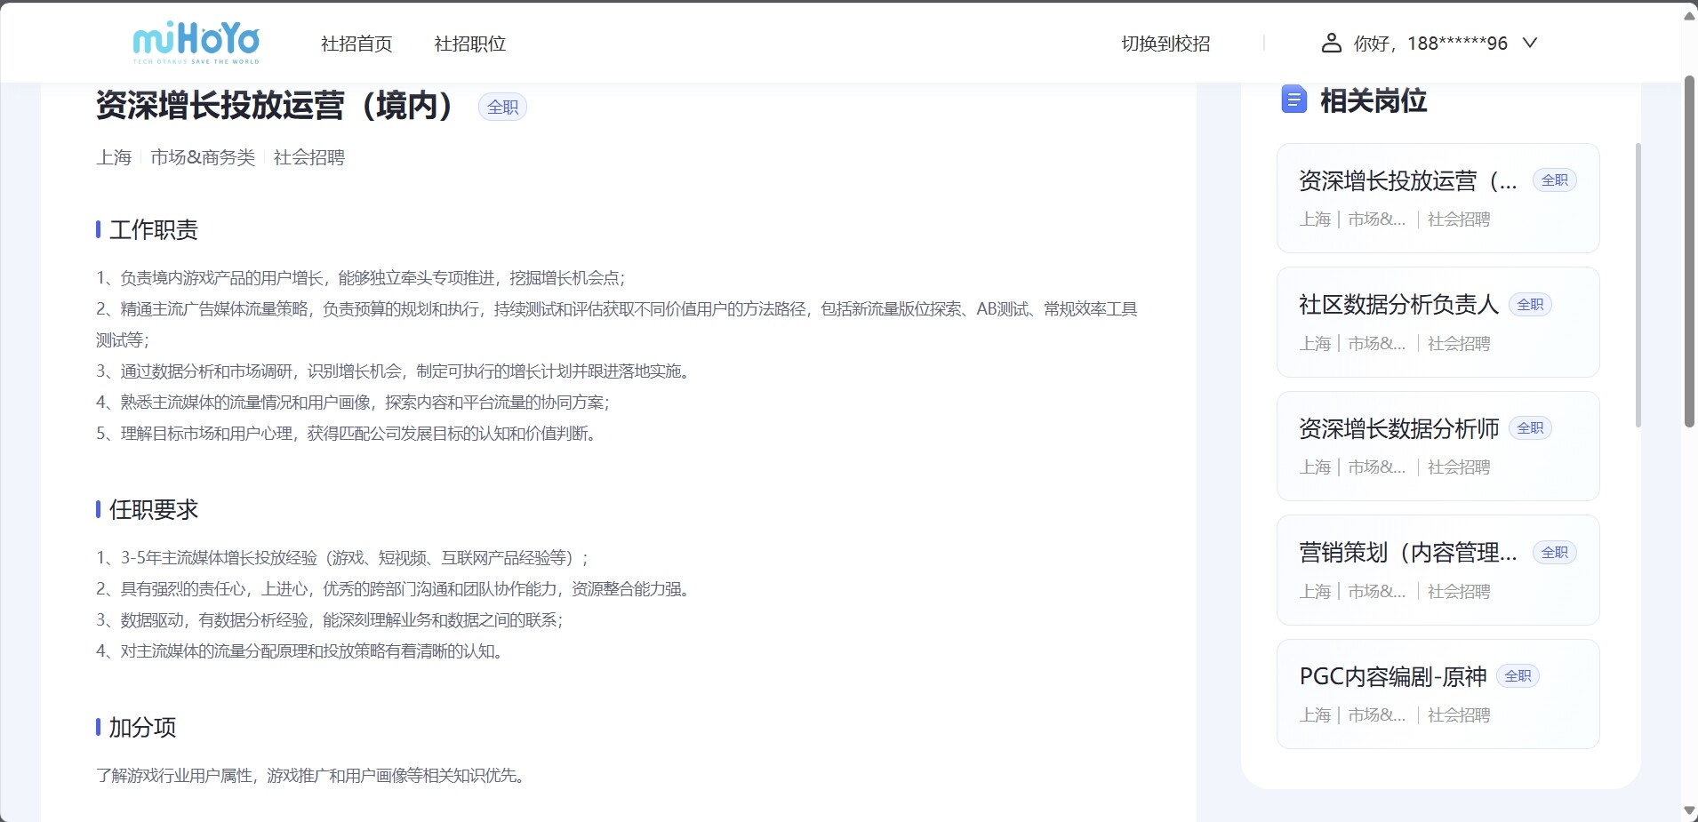Screen dimensions: 1698x822
Task: Open the 资深增长数据分析师 job card
Action: pyautogui.click(x=1398, y=429)
